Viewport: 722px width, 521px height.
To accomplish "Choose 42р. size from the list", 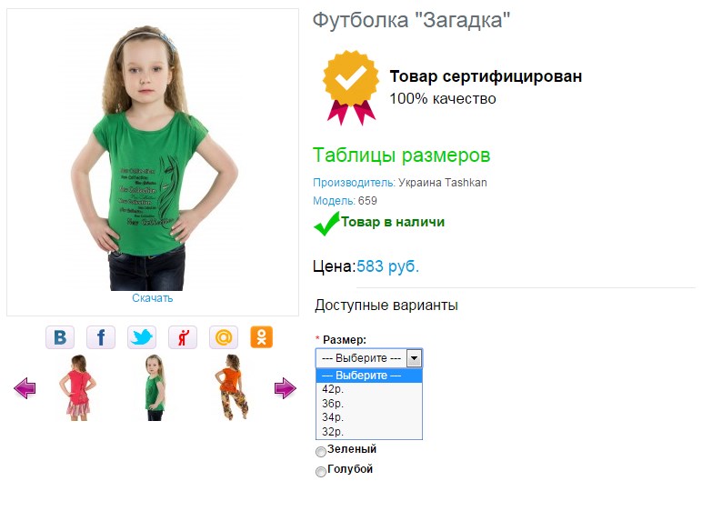I will click(x=369, y=389).
